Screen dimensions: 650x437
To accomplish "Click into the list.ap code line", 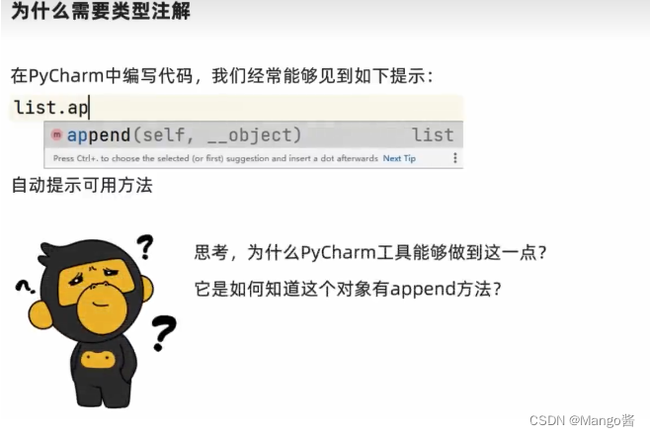I will pyautogui.click(x=236, y=108).
